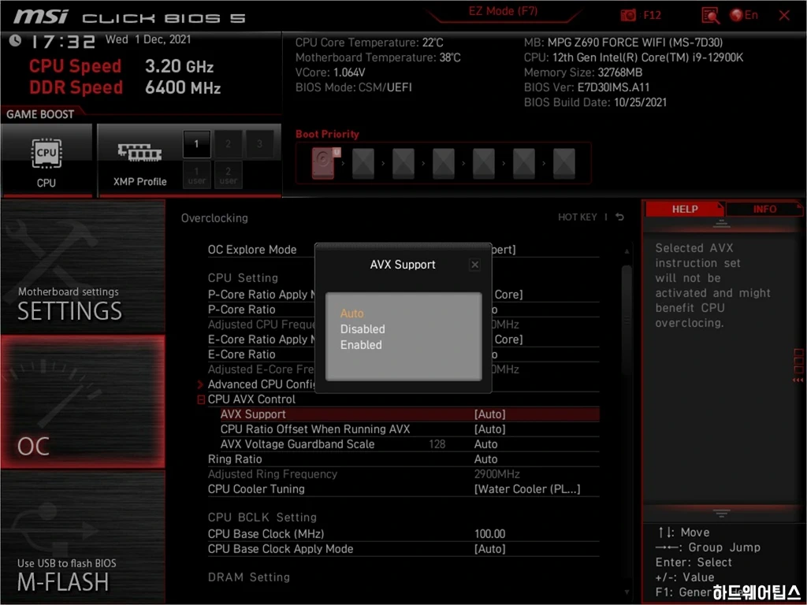Open the OC overclocking section
Screen dimensions: 807x605
(x=82, y=401)
